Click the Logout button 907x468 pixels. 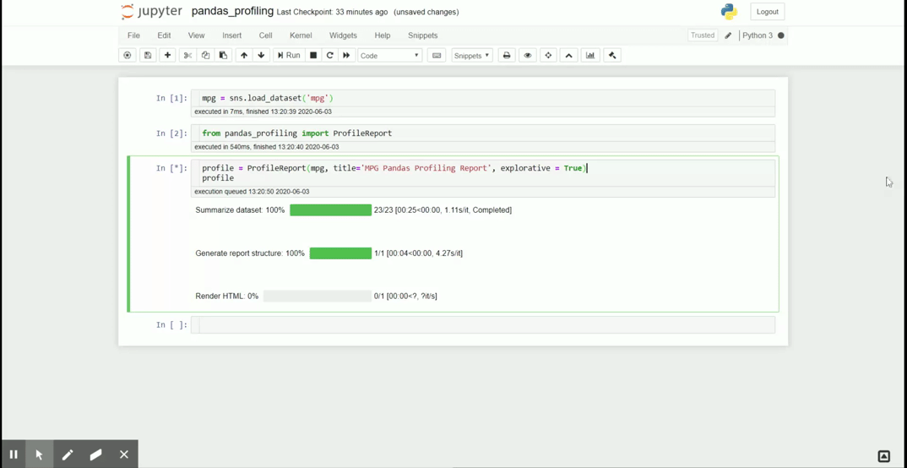(767, 12)
